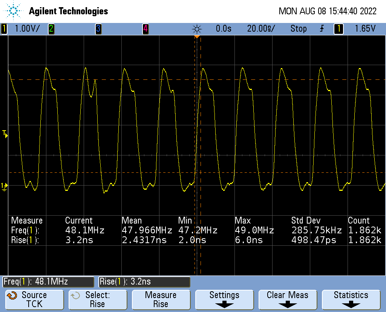
Task: Open the Statistics softkey menu
Action: tap(351, 299)
